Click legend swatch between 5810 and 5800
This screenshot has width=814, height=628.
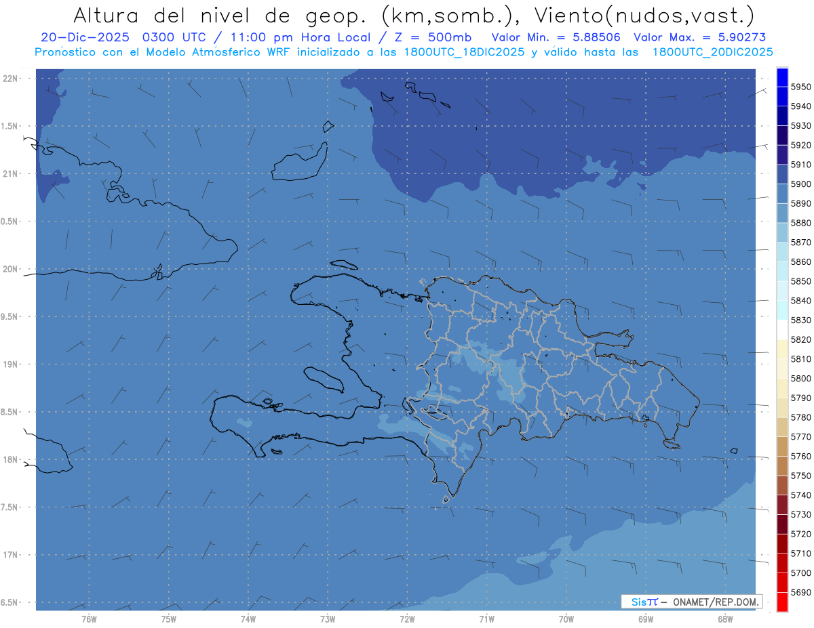click(x=782, y=369)
